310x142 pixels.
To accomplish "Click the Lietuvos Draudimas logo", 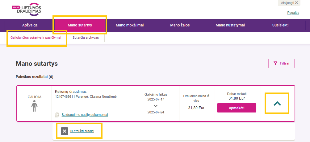I will coord(26,9).
